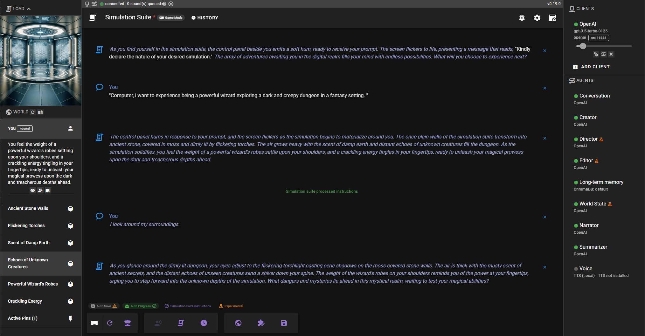645x336 pixels.
Task: Open application settings via the gear icon
Action: 537,18
